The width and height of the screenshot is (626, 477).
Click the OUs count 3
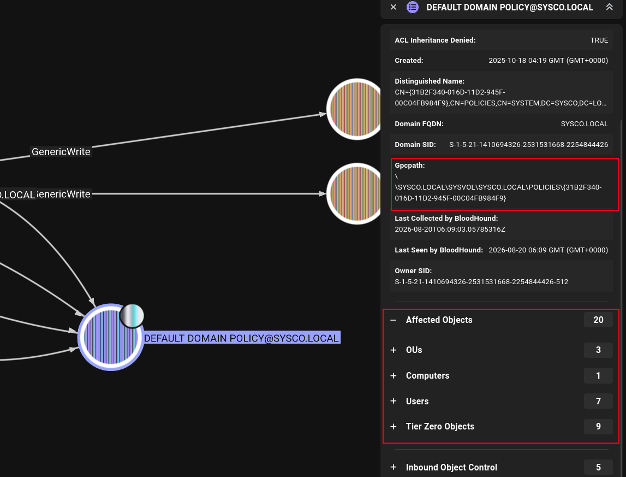pos(598,350)
